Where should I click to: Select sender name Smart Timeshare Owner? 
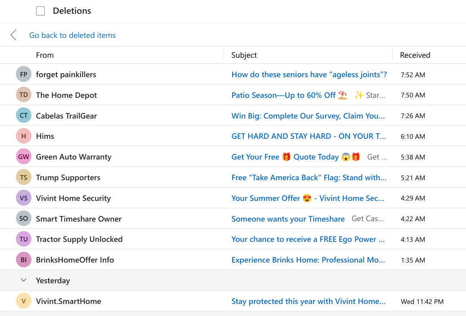point(79,219)
